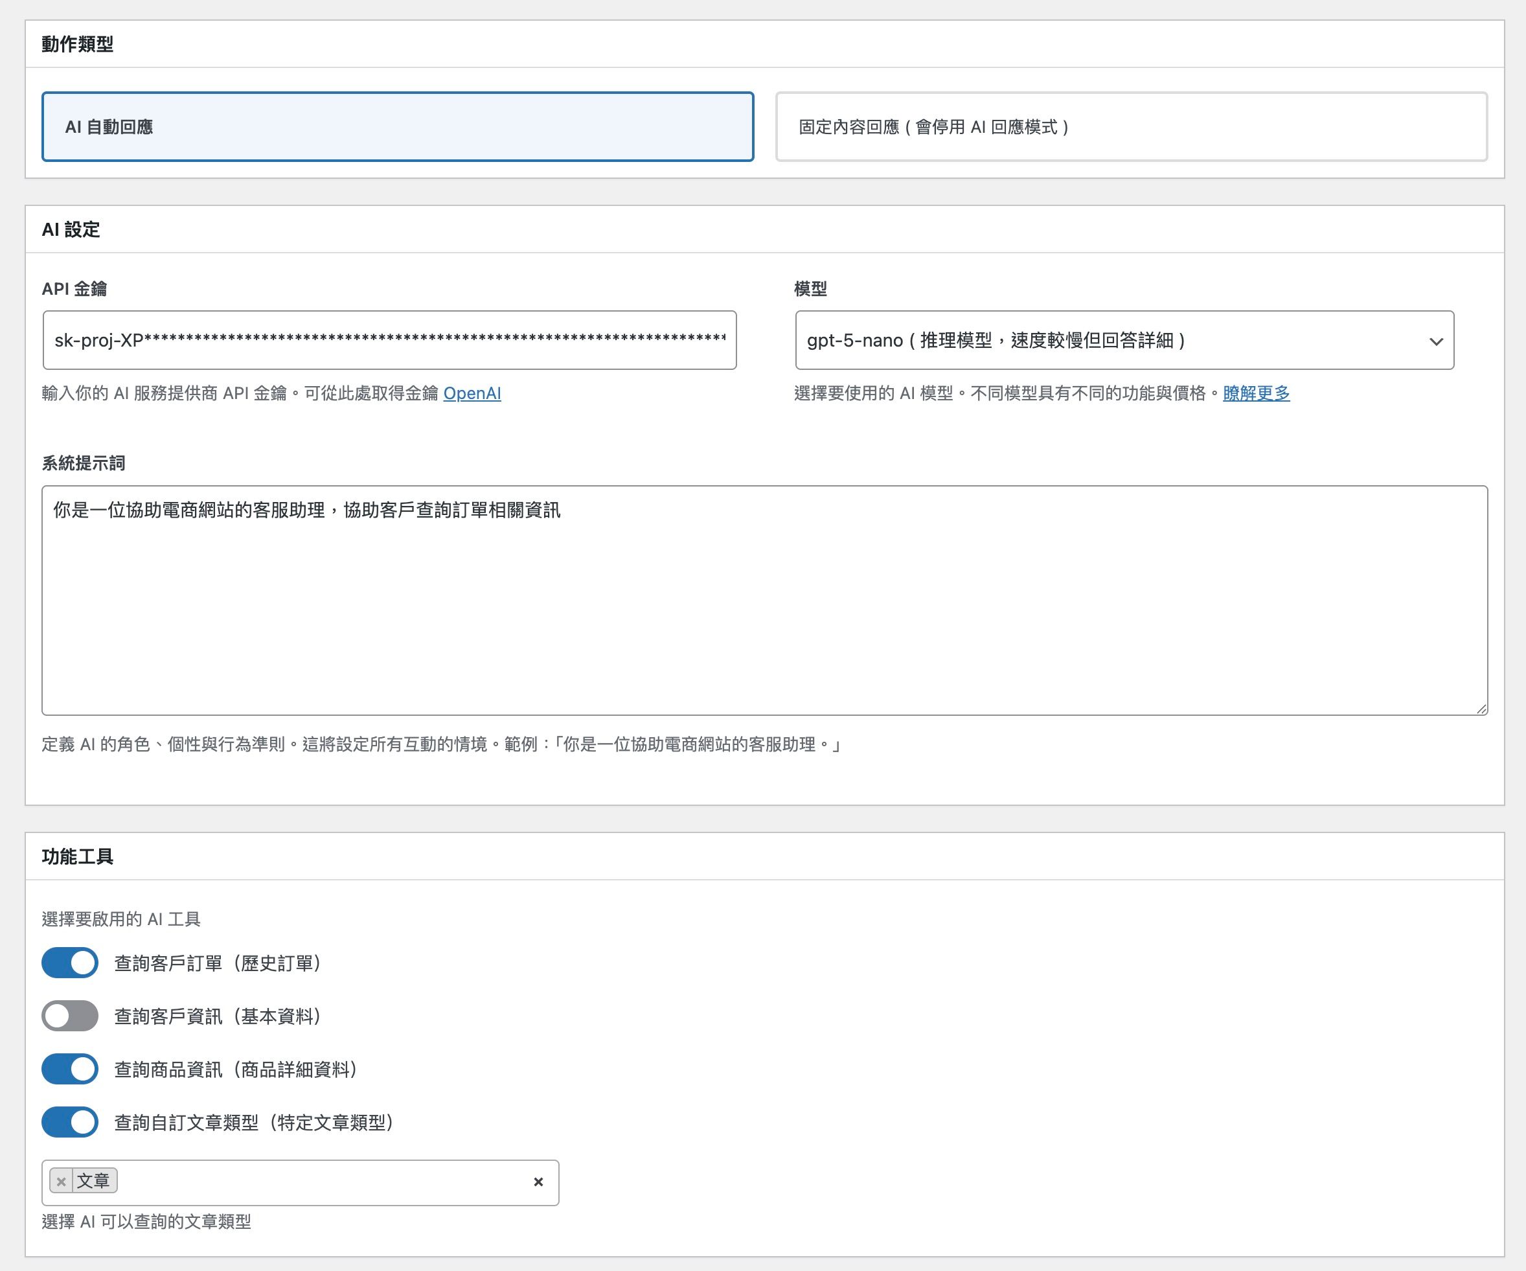The image size is (1526, 1271).
Task: Click the 文章 tag label
Action: 93,1181
